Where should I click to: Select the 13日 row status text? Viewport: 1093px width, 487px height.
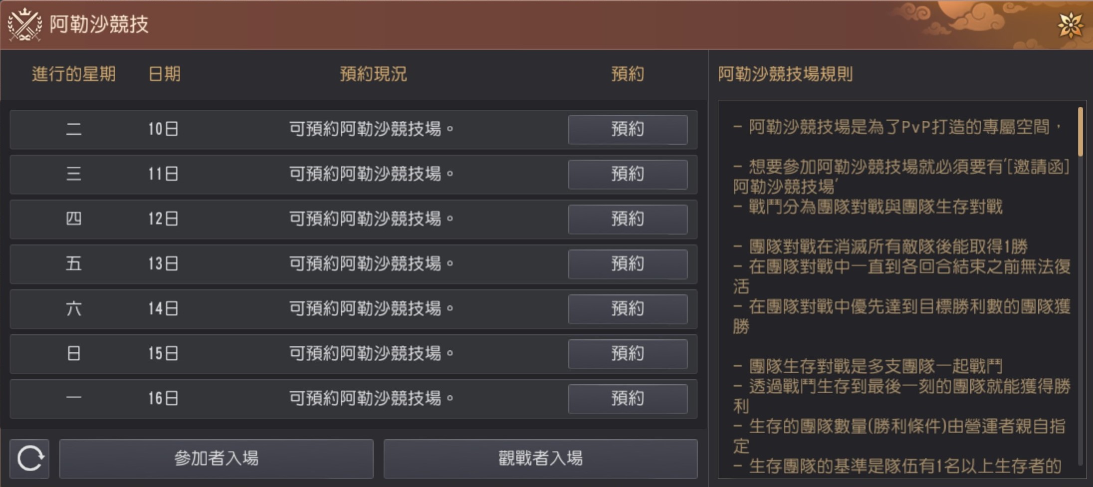tap(371, 263)
